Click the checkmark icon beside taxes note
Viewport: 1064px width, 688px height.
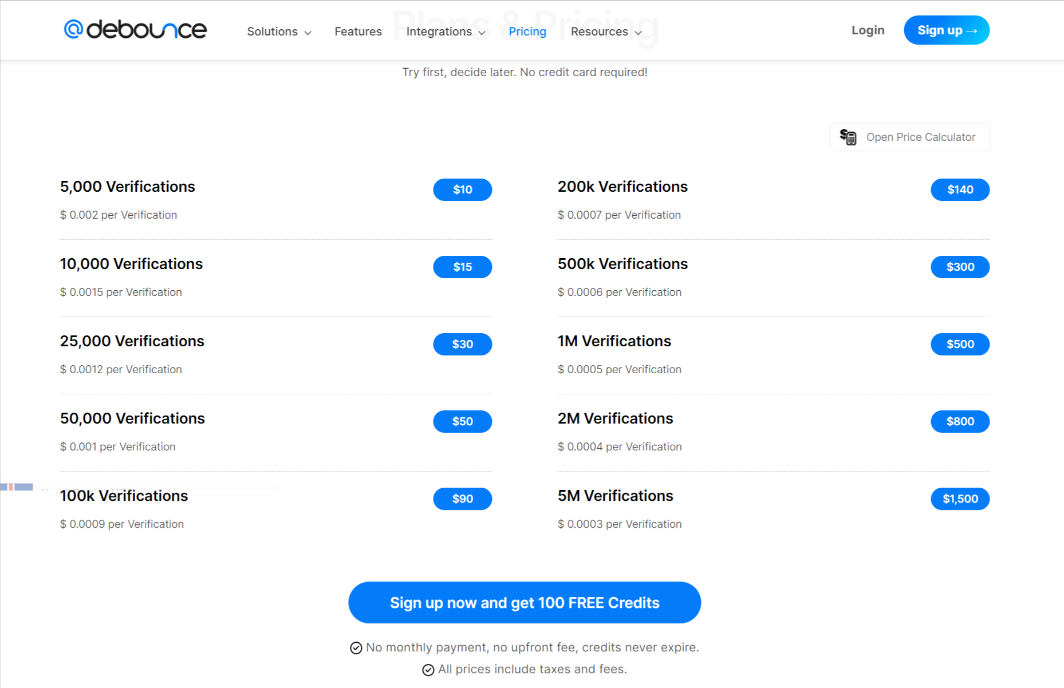click(429, 669)
